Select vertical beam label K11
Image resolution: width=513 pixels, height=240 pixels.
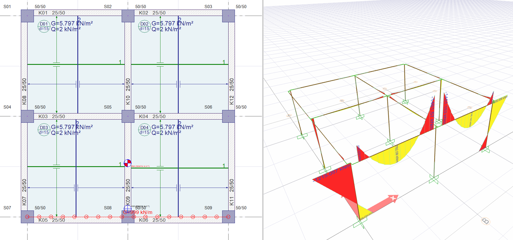coord(231,201)
